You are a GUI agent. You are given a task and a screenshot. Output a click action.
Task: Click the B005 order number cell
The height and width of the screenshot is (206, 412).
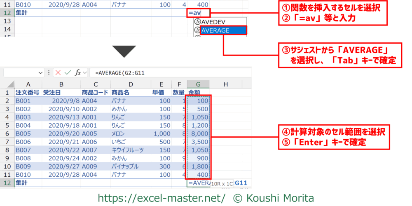27,134
